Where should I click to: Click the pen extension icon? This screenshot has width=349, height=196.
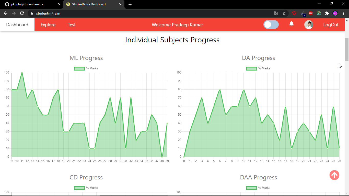click(x=303, y=14)
